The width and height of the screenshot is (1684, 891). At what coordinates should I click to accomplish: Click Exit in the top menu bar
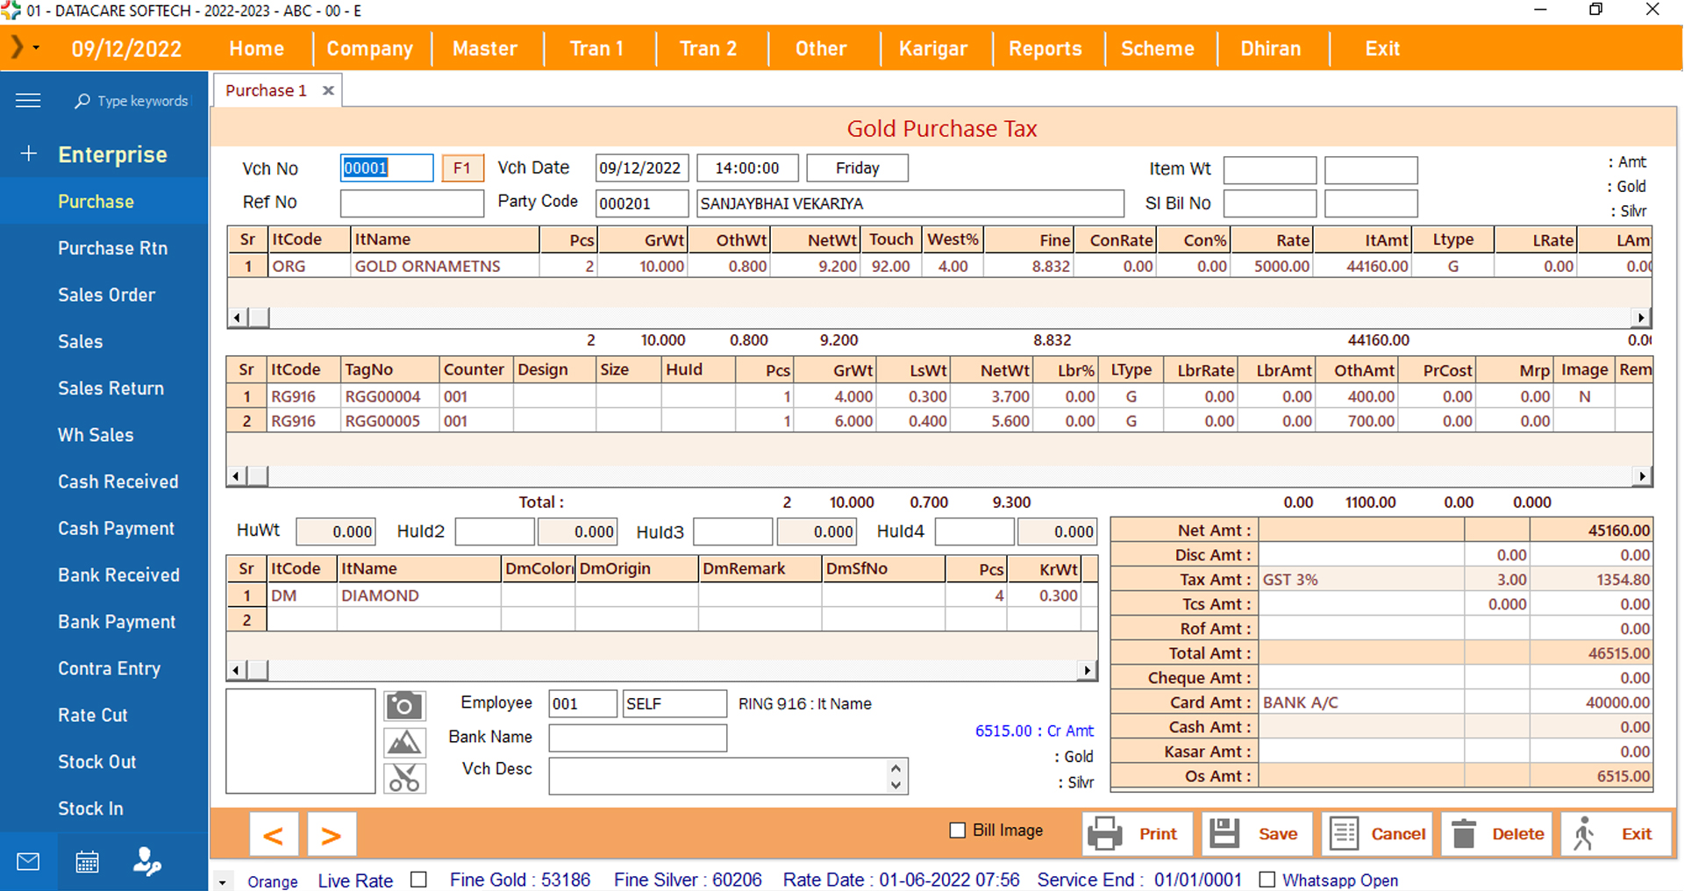pos(1382,48)
